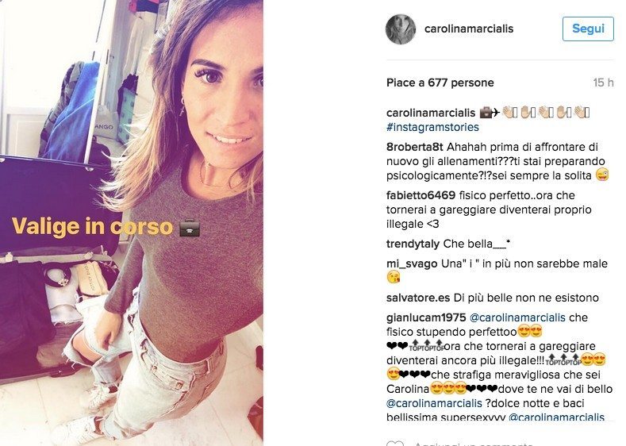Screen dimensions: 626x446
Task: Open the carolinamarcialis username at the top
Action: click(469, 29)
